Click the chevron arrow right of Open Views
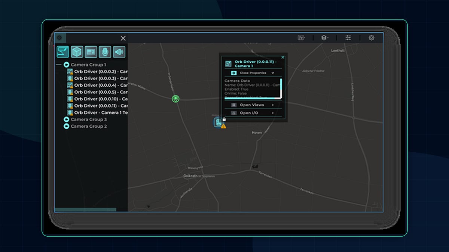The height and width of the screenshot is (252, 449). point(273,105)
